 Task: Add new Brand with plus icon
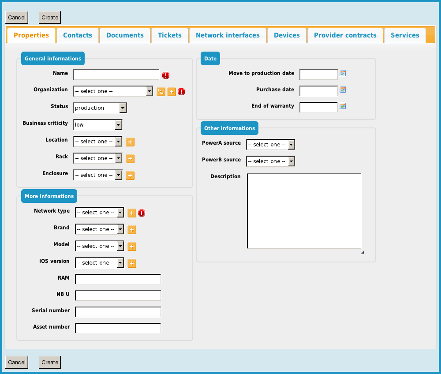pos(132,230)
